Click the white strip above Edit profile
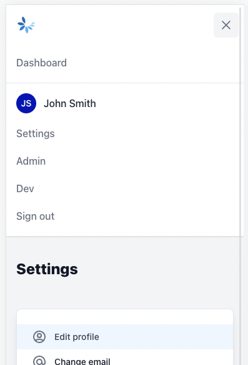 click(x=125, y=317)
